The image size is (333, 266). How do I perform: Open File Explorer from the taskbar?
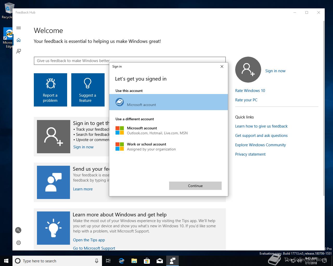coord(134,261)
